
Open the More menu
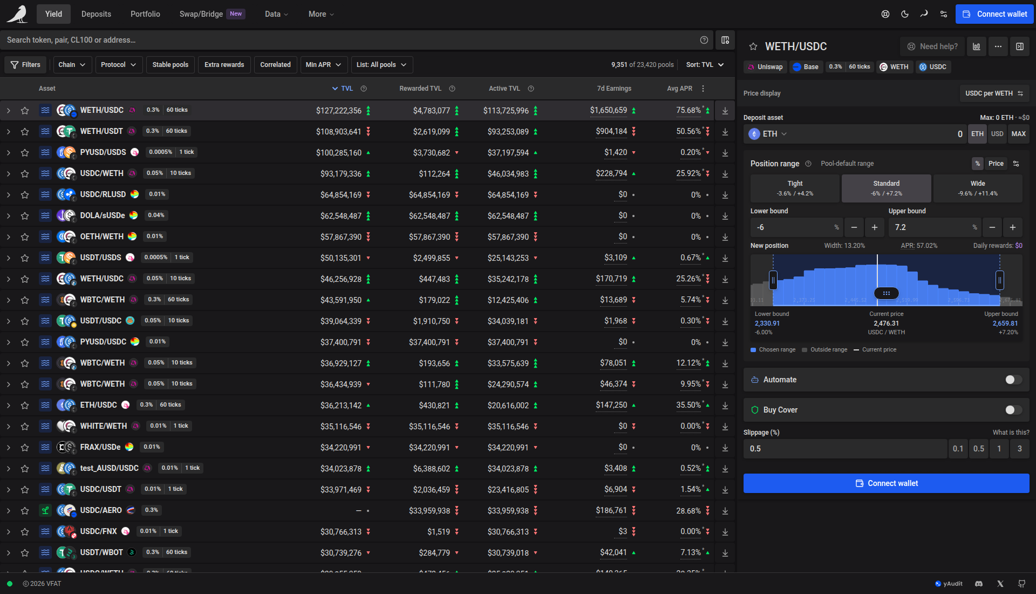pos(321,14)
